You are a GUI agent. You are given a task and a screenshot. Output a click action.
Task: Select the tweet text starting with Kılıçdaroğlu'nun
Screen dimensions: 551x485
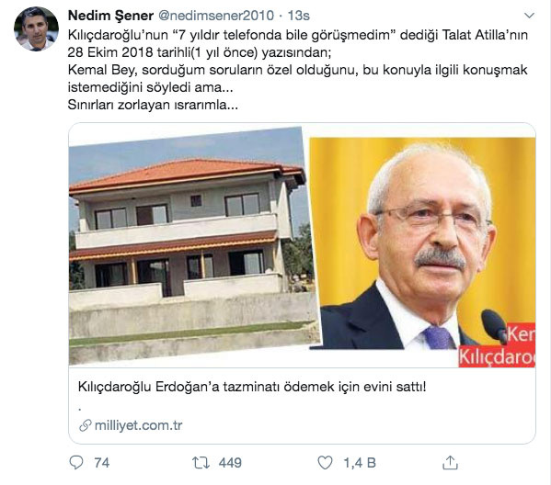[x=298, y=70]
